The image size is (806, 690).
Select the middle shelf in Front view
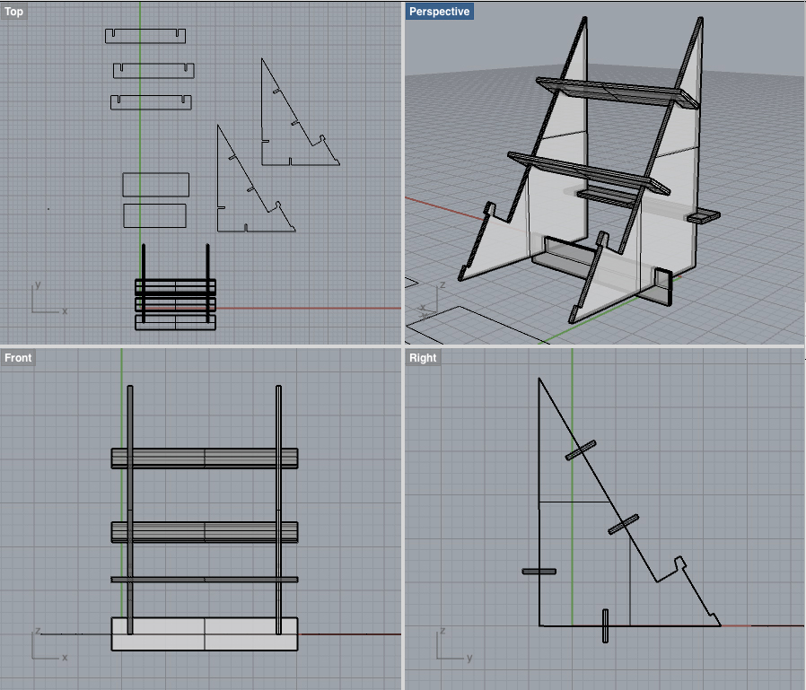click(x=204, y=532)
